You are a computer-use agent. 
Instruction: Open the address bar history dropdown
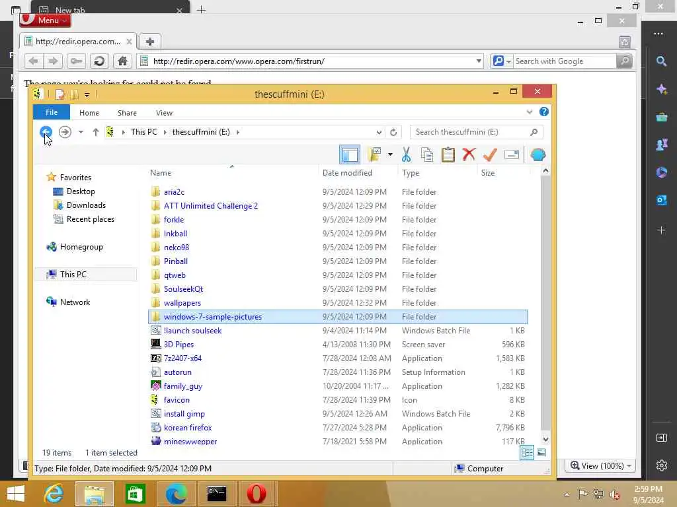(379, 132)
